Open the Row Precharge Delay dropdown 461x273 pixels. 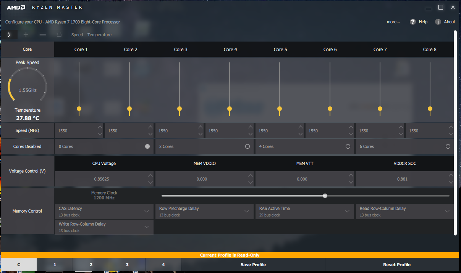click(x=204, y=212)
